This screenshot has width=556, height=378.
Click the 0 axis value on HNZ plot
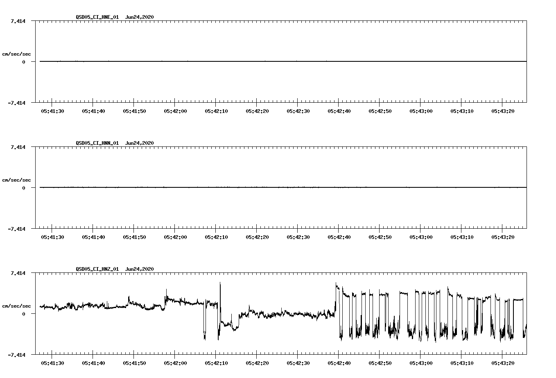click(x=24, y=314)
